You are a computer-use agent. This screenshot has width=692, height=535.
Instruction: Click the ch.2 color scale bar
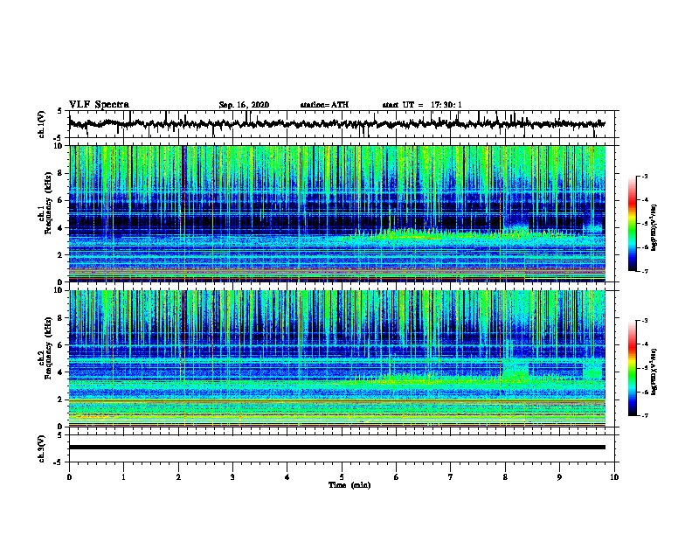click(x=632, y=368)
